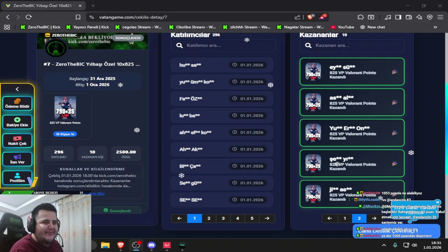The width and height of the screenshot is (448, 252).
Task: Reload the vatangame page
Action: 29,17
